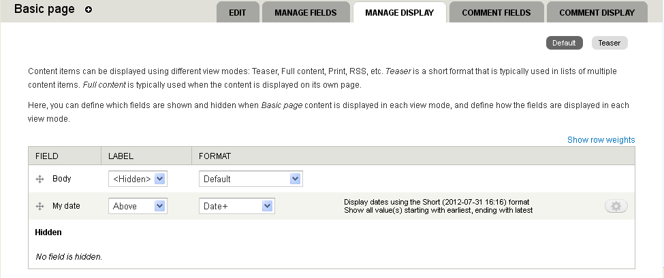Image resolution: width=664 pixels, height=278 pixels.
Task: Click the My date format summary text
Action: 437,206
